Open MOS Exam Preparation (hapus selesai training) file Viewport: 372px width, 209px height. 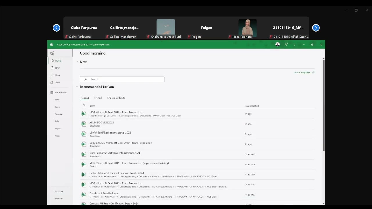(x=198, y=165)
